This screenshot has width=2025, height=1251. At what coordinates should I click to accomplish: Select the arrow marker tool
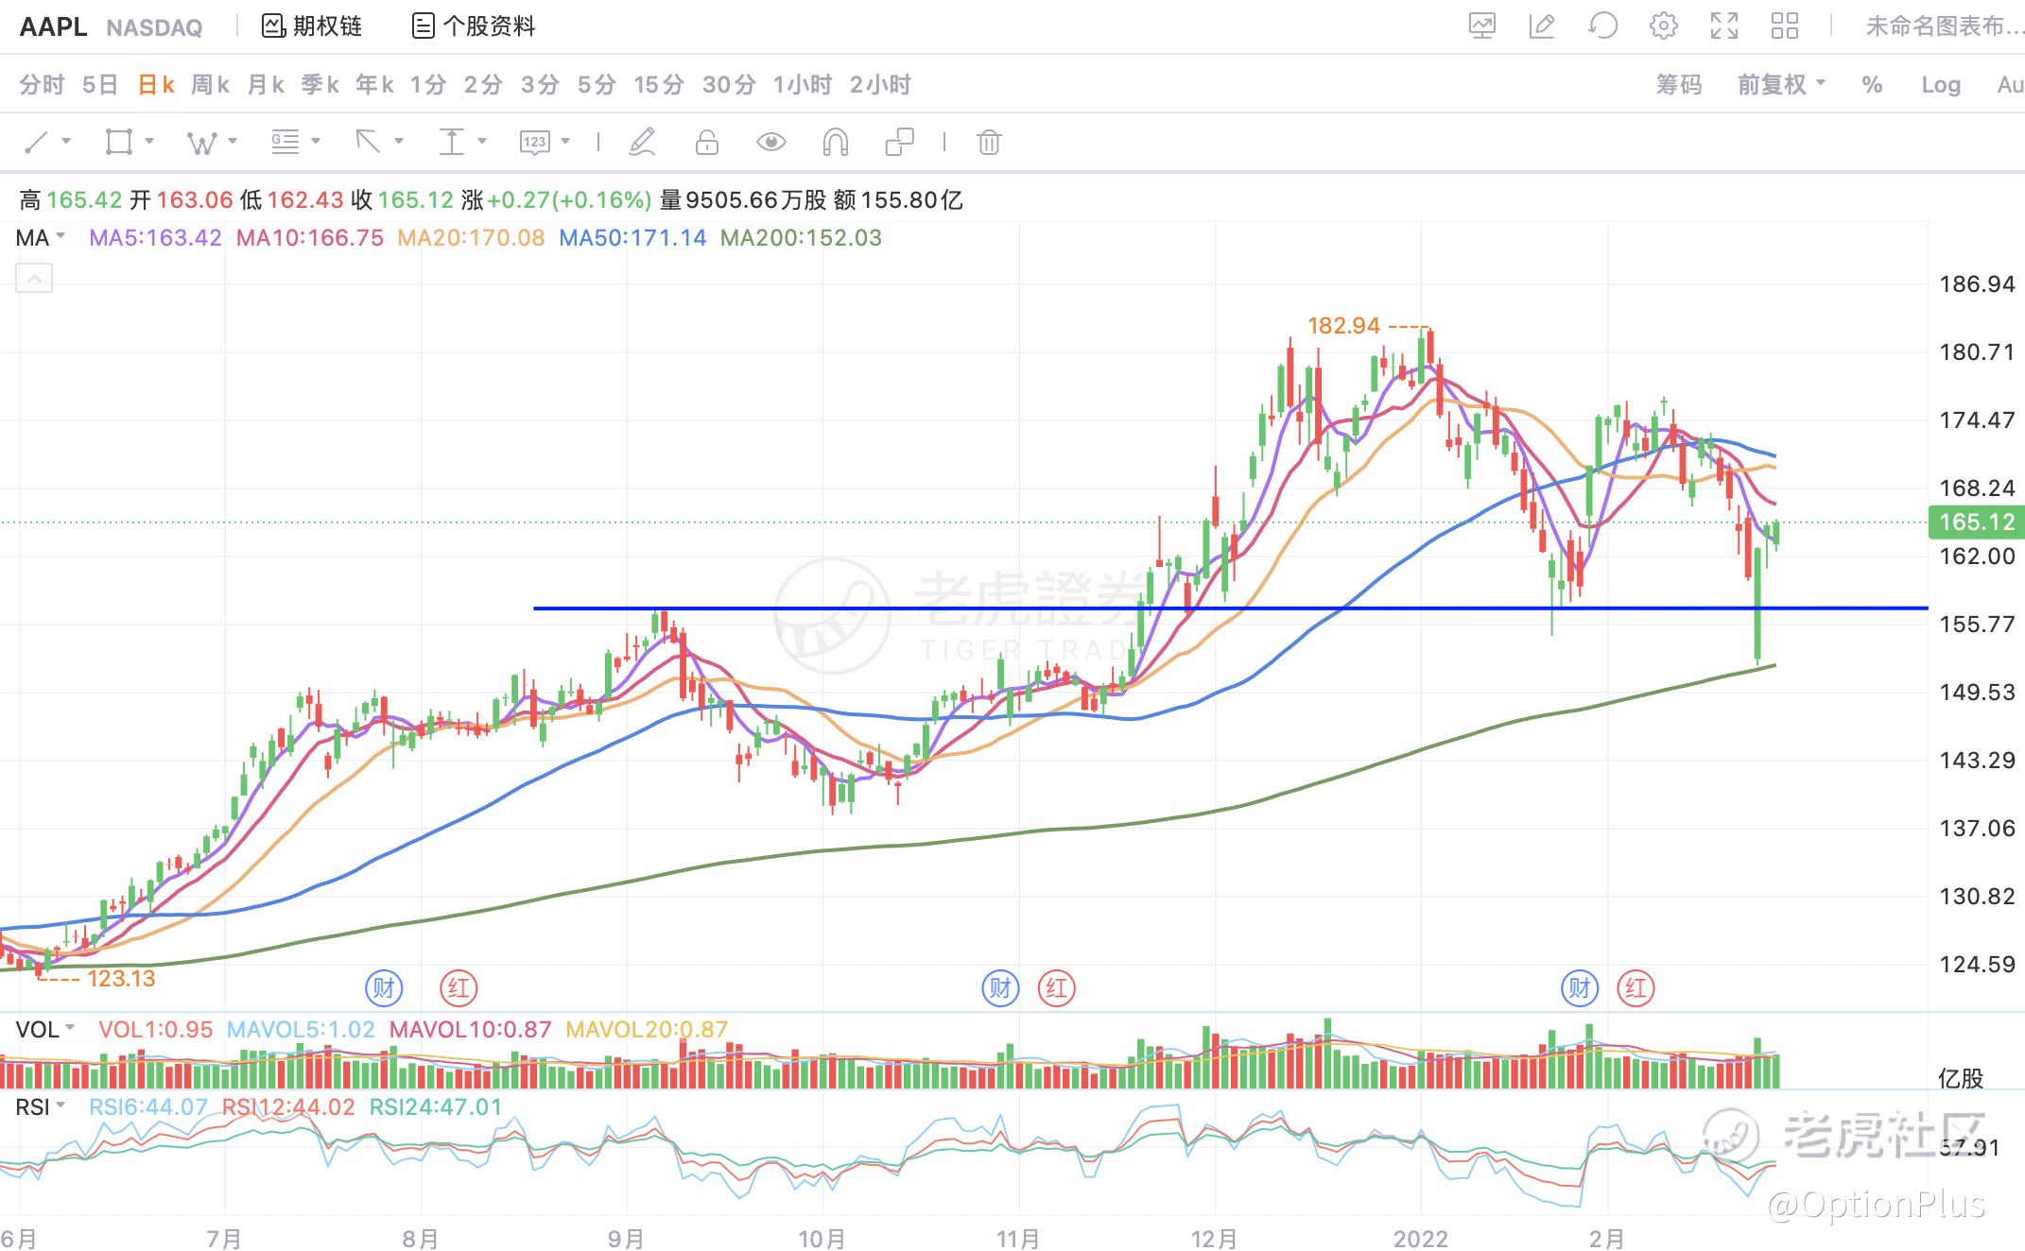coord(368,143)
